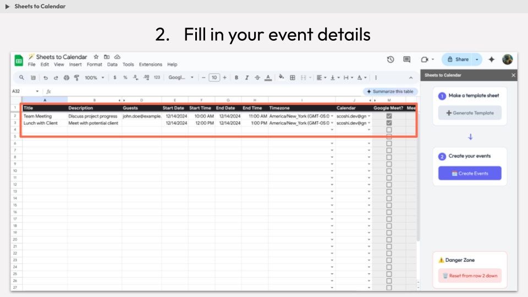Toggle Google Meet checkbox for Lunch with Client
Viewport: 528px width, 297px height.
(389, 123)
